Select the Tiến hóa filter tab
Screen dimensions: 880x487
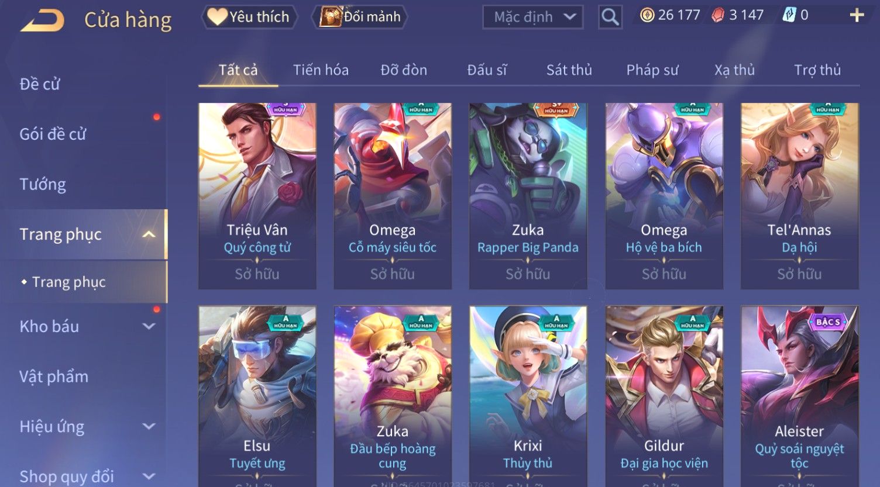(321, 70)
